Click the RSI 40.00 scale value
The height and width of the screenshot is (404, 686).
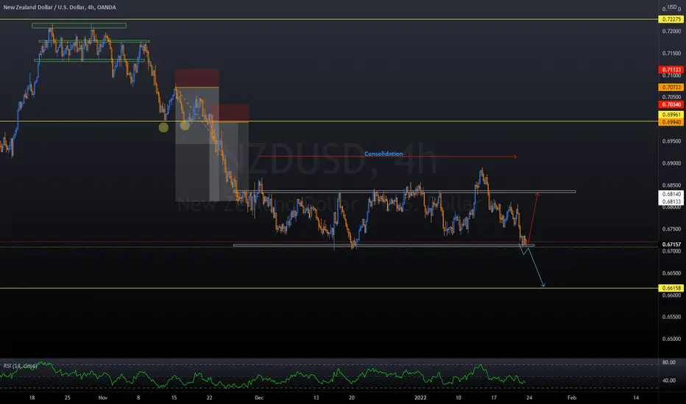tap(669, 380)
